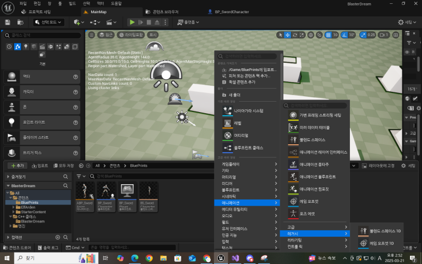
Task: Open the 도움말 menu
Action: (116, 3)
